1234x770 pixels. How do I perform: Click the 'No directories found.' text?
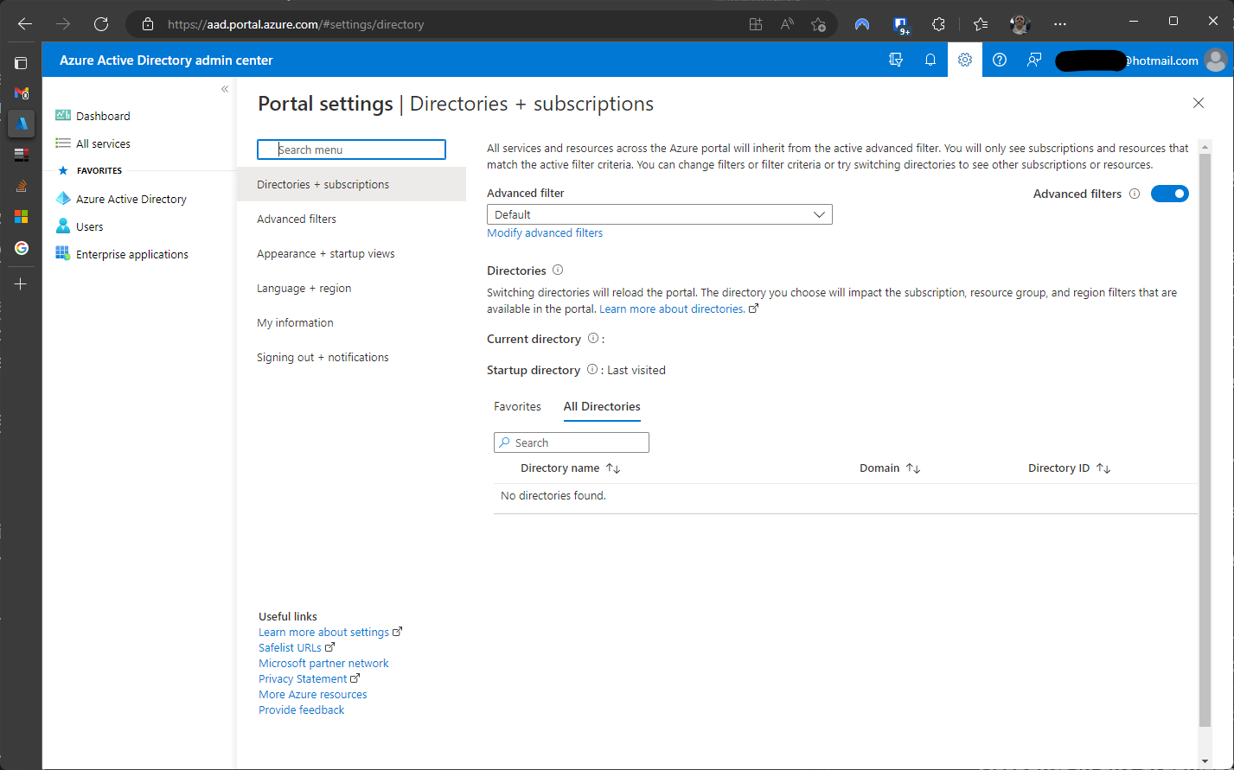click(553, 495)
